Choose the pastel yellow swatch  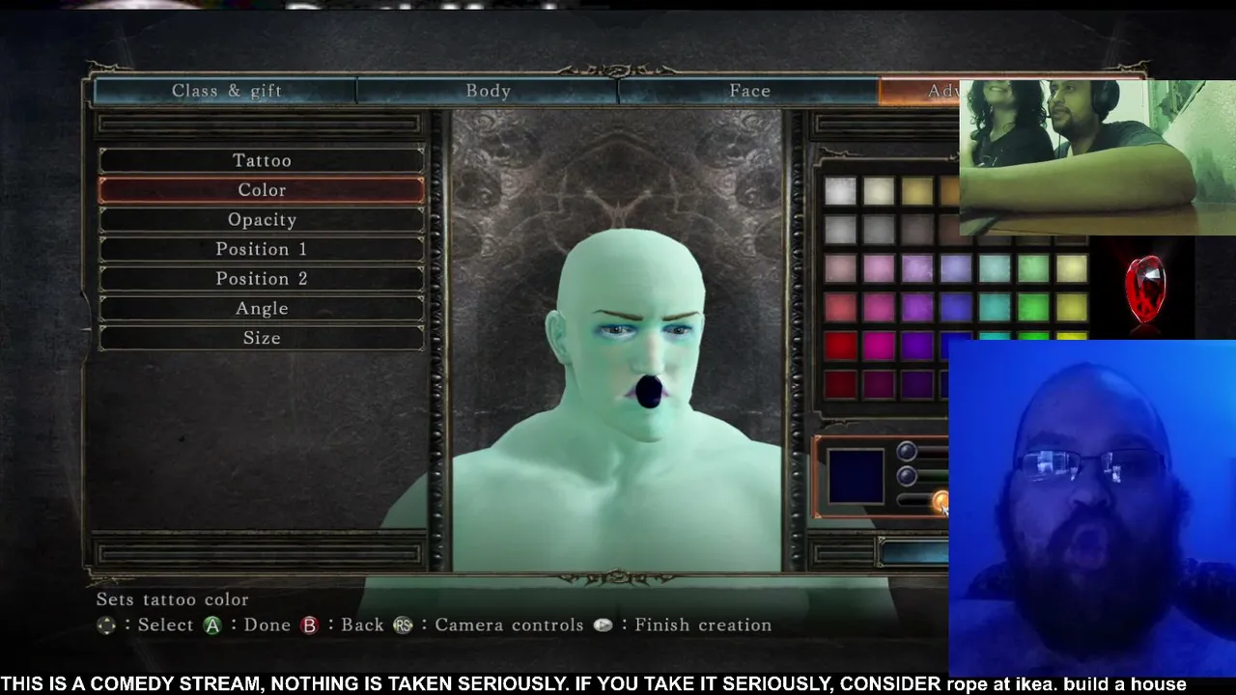1072,268
